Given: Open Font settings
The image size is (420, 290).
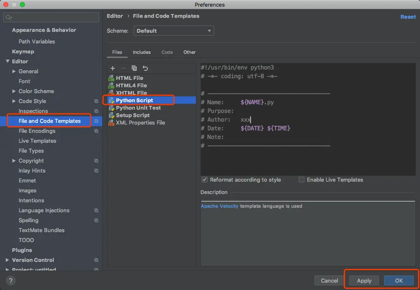Looking at the screenshot, I should click(x=24, y=81).
